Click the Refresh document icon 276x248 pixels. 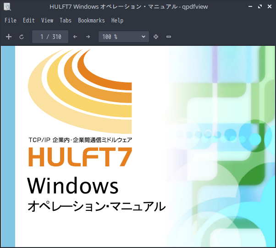(x=22, y=37)
